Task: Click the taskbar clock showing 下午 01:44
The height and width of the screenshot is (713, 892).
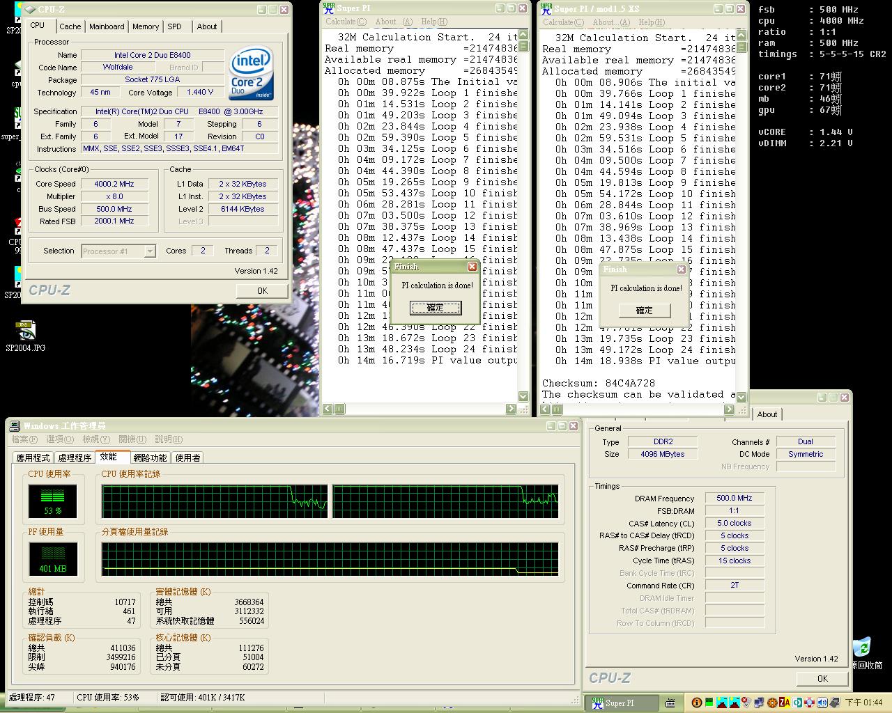Action: [x=863, y=703]
